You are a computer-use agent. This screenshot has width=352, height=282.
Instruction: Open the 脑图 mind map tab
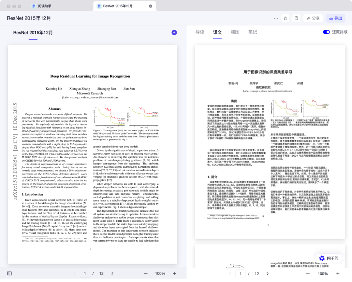[235, 32]
